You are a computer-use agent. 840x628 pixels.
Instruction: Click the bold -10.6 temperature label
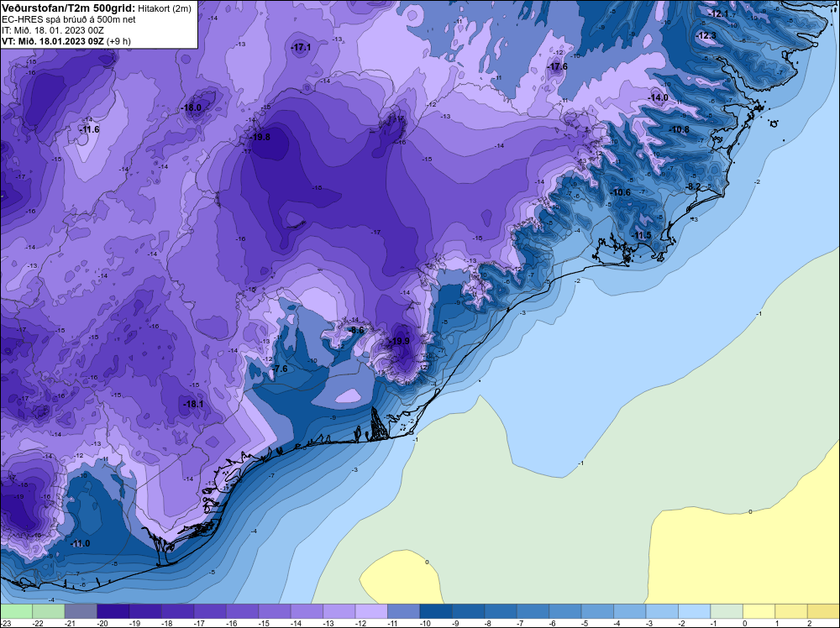[621, 192]
